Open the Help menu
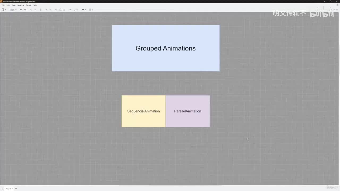The height and width of the screenshot is (191, 340). tap(35, 5)
